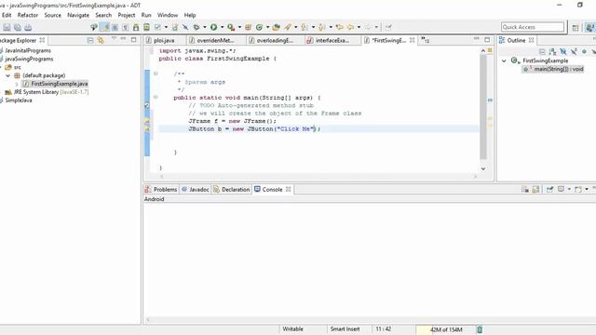Click the Print toolbar icon
This screenshot has width=596, height=335.
pyautogui.click(x=28, y=27)
